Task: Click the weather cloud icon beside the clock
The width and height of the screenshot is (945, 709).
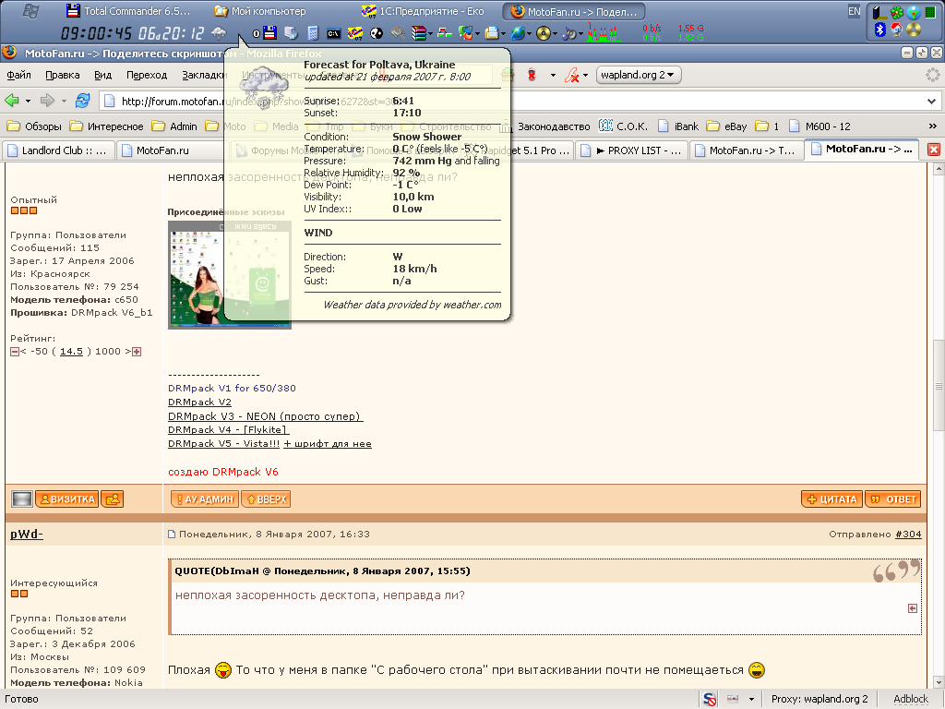Action: click(x=218, y=33)
